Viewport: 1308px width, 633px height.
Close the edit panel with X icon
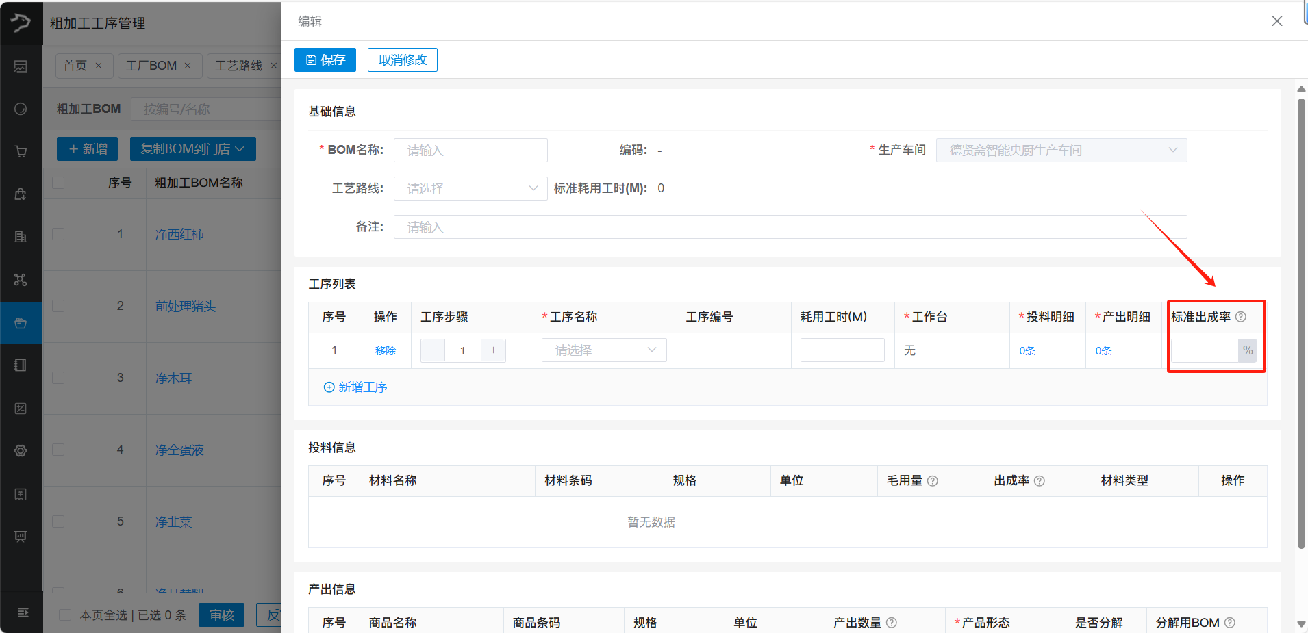click(x=1277, y=21)
